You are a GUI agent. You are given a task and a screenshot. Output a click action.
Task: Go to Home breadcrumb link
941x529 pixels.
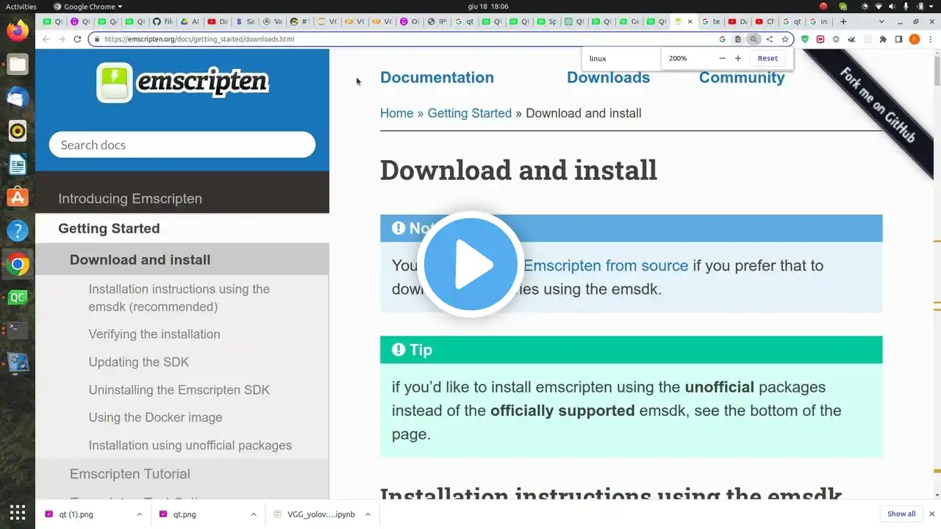pos(397,113)
